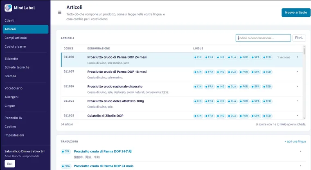
Task: Click POR language tag in row 011000
Action: tap(244, 57)
